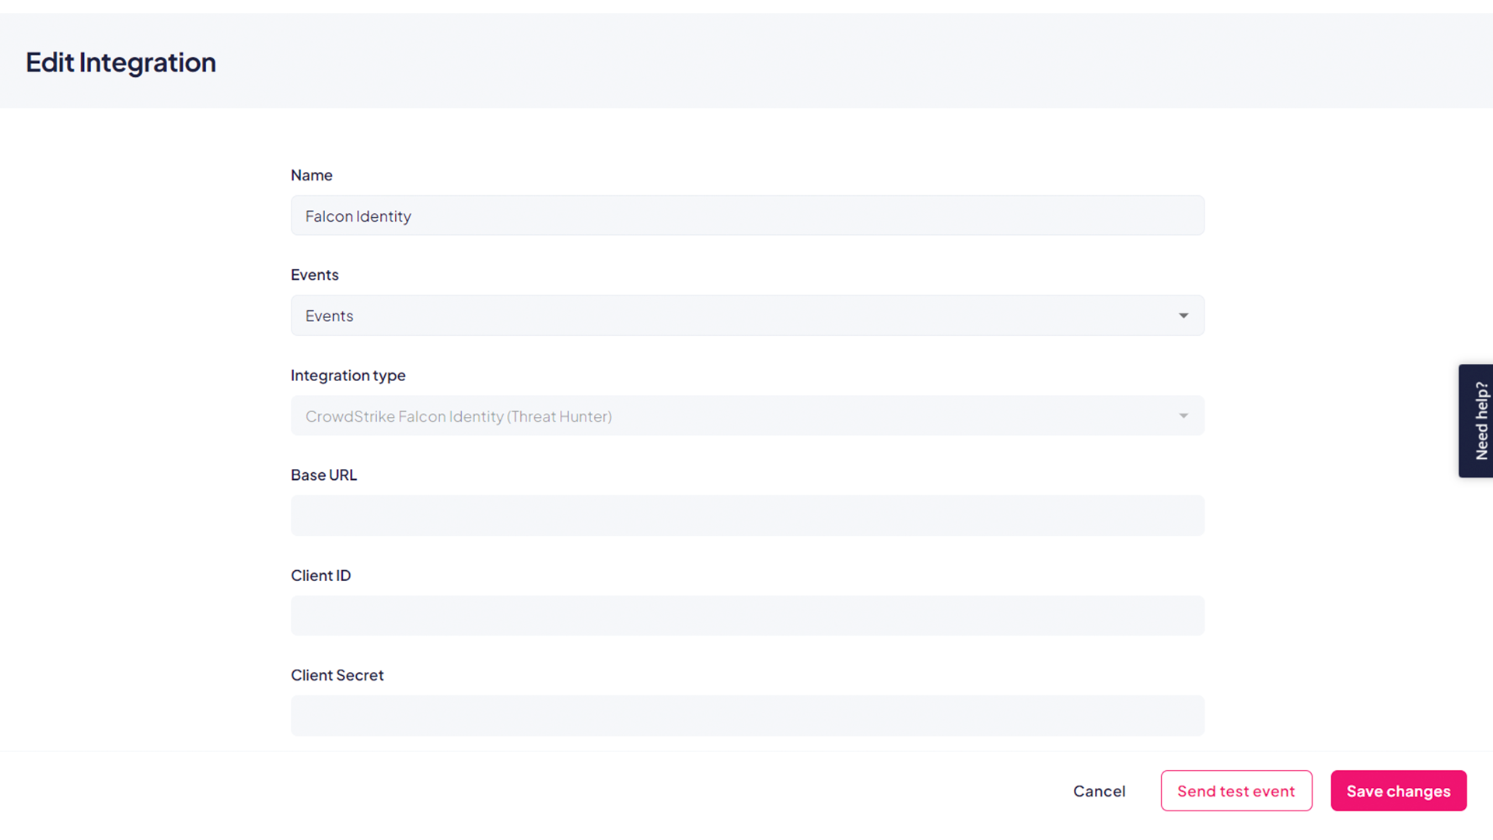Click the Events dropdown arrow

[x=1184, y=316]
